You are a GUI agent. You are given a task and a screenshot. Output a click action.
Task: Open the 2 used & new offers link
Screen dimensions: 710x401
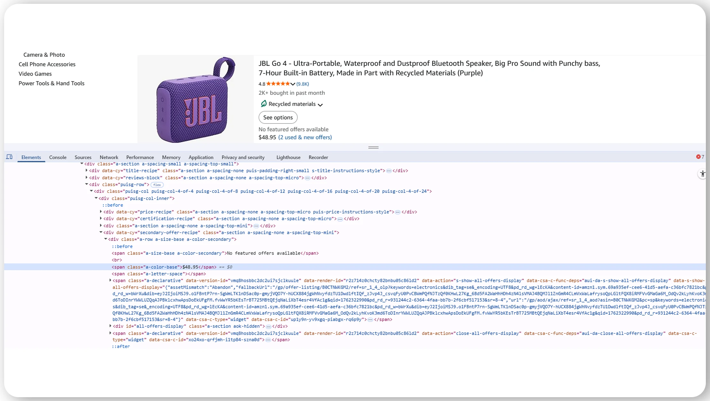305,137
